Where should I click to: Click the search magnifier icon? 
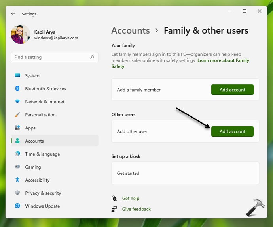click(x=92, y=57)
